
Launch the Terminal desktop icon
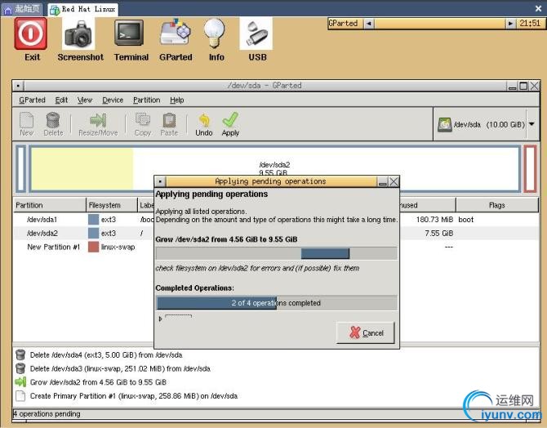click(x=130, y=33)
